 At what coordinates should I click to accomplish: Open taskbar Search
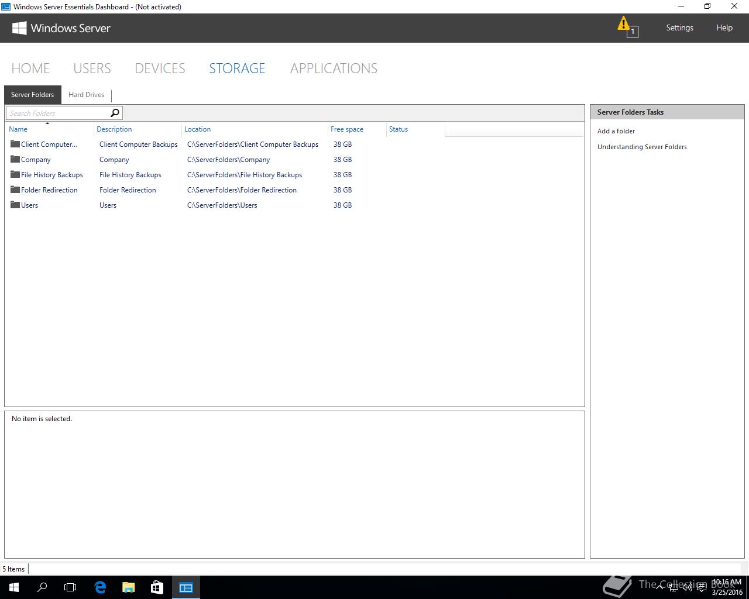pos(42,587)
